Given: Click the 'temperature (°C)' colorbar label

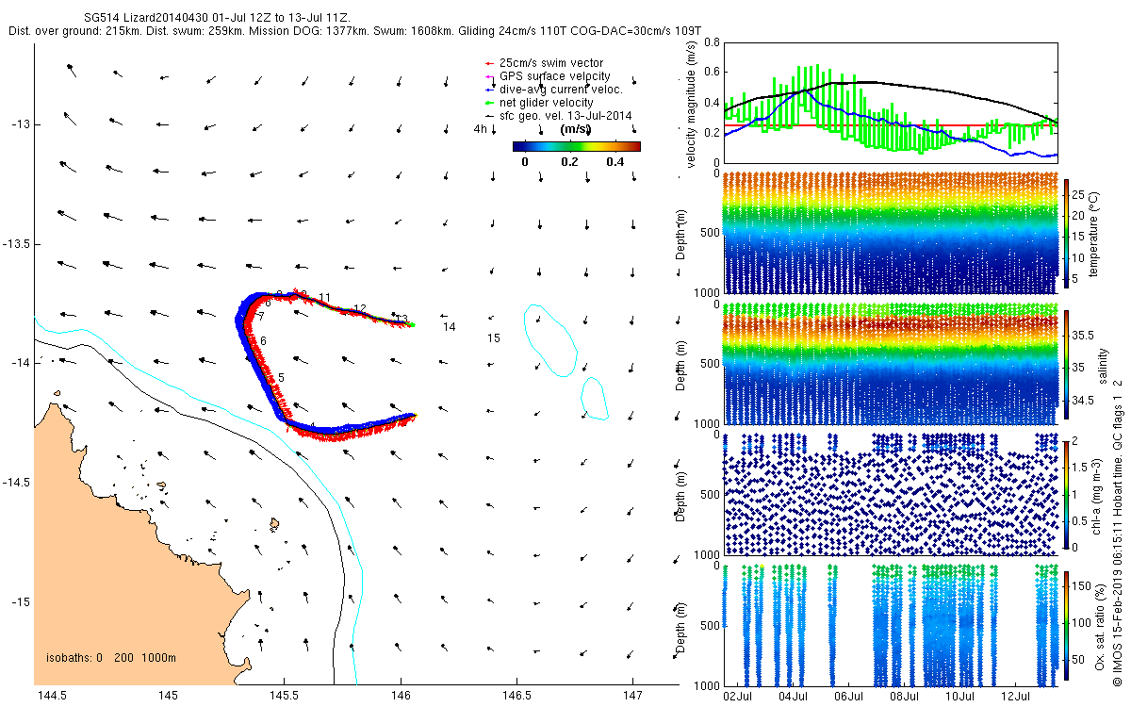Looking at the screenshot, I should click(x=1096, y=234).
